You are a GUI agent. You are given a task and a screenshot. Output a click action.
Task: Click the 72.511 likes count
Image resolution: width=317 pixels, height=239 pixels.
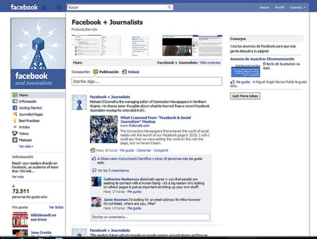coord(21,191)
